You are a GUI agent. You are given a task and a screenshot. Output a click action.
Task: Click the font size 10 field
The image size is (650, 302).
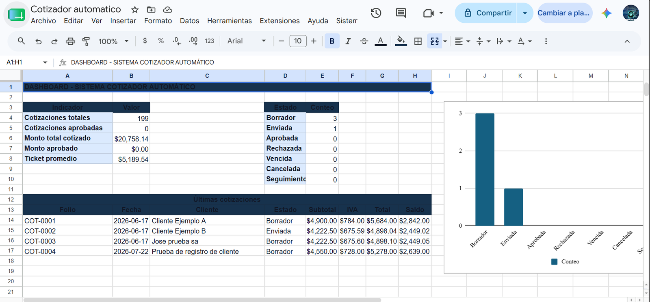click(x=298, y=41)
